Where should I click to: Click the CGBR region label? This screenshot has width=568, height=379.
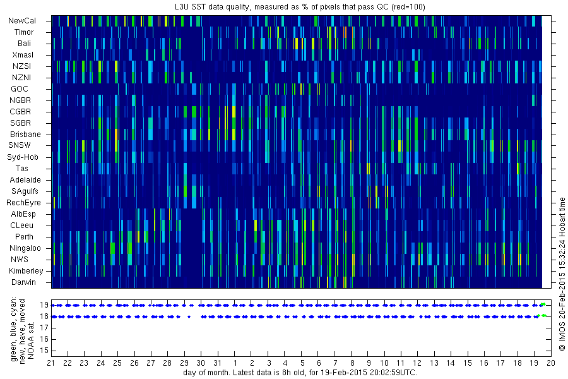[x=20, y=112]
